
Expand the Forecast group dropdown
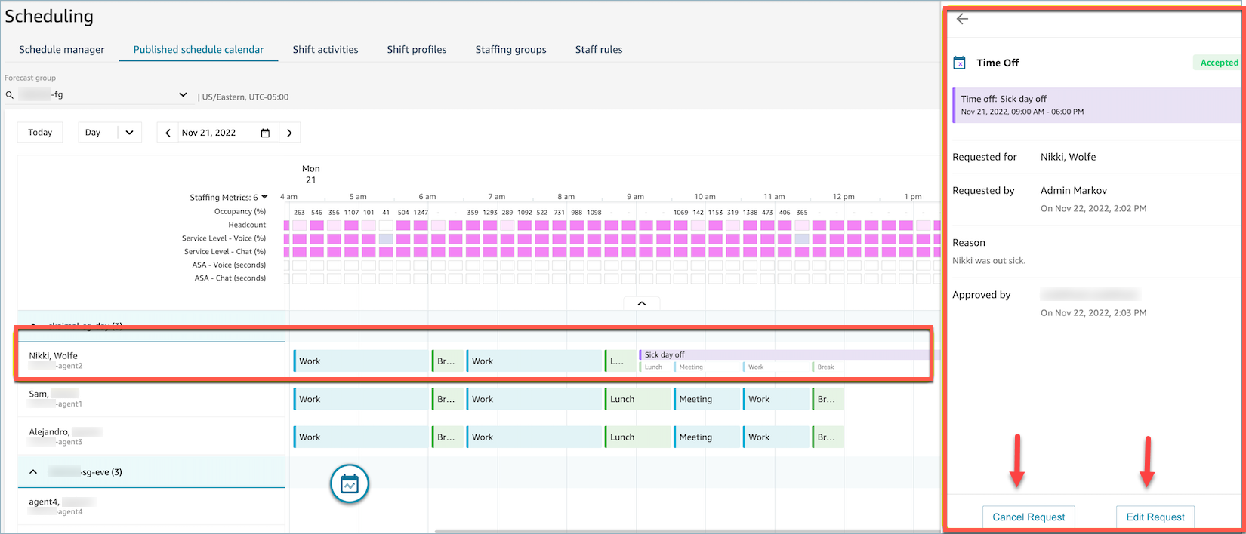[x=183, y=94]
